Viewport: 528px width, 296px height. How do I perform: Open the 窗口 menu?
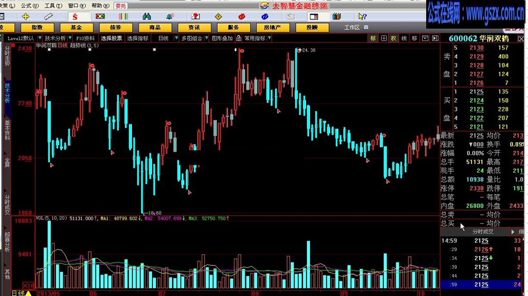click(x=77, y=6)
